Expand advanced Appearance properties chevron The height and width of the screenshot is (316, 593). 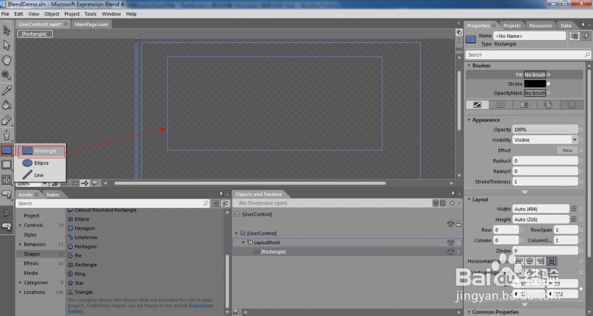(x=525, y=191)
